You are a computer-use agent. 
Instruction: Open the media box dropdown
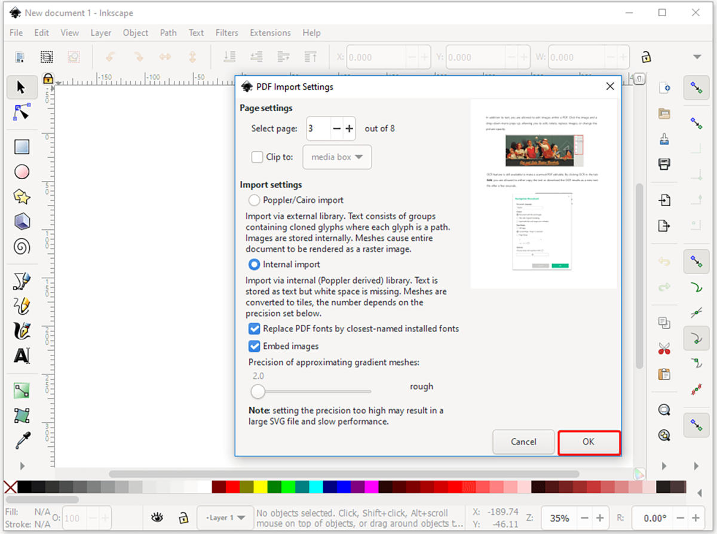point(337,156)
